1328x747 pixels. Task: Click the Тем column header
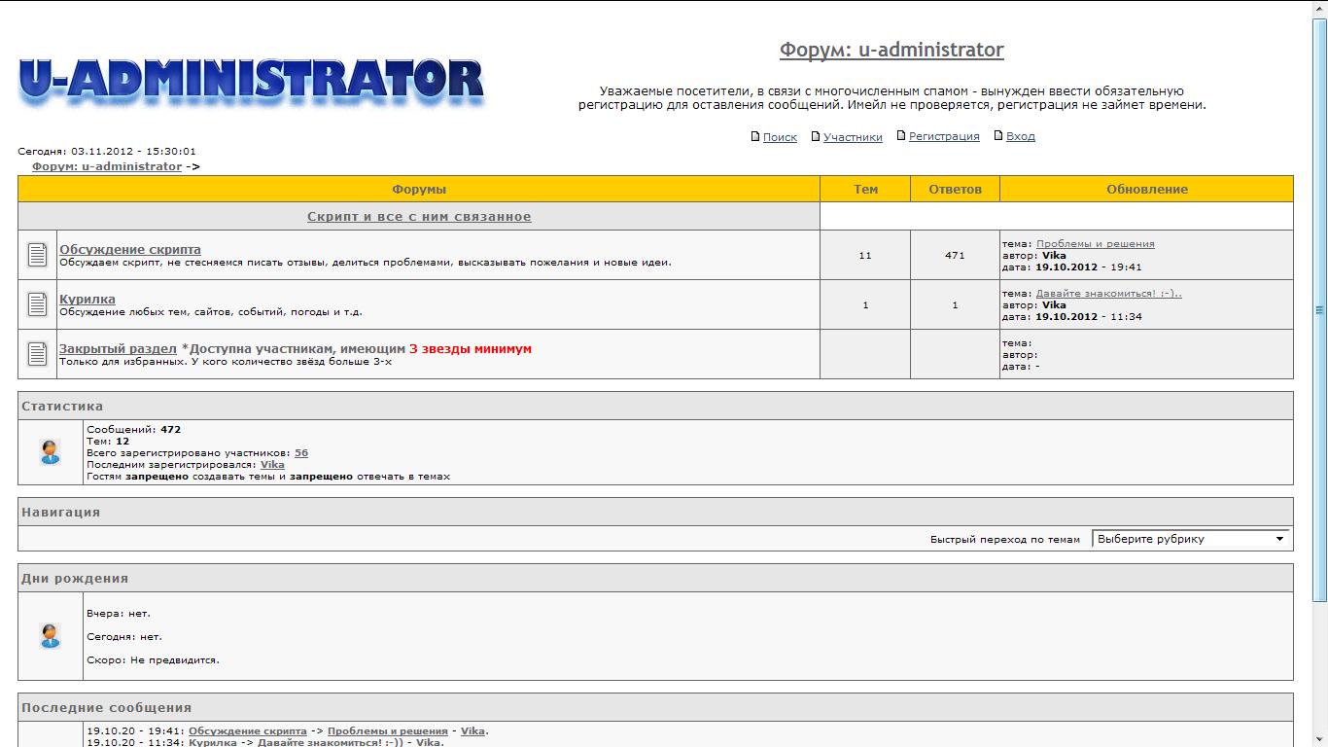click(865, 189)
